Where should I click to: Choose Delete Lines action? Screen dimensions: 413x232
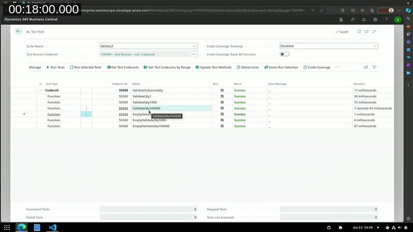pos(248,67)
